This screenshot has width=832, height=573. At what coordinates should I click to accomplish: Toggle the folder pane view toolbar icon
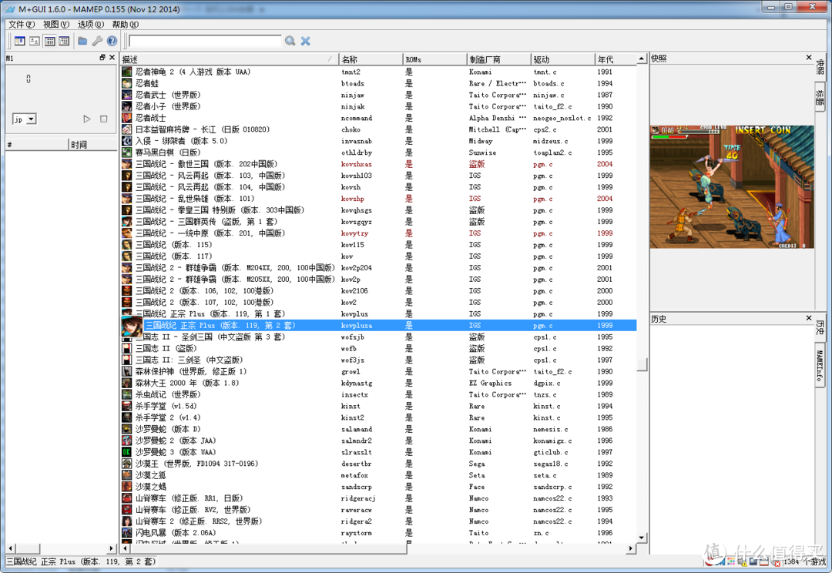[x=19, y=41]
